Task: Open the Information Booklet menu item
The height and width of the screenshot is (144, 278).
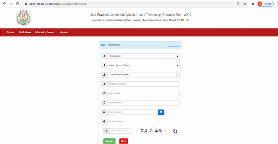Action: click(x=45, y=32)
